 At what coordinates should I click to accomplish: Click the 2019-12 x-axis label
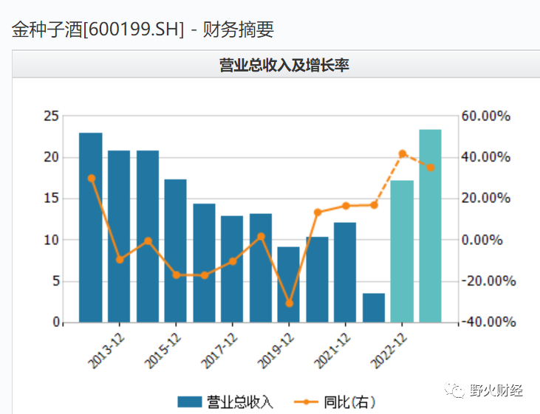[x=276, y=351]
